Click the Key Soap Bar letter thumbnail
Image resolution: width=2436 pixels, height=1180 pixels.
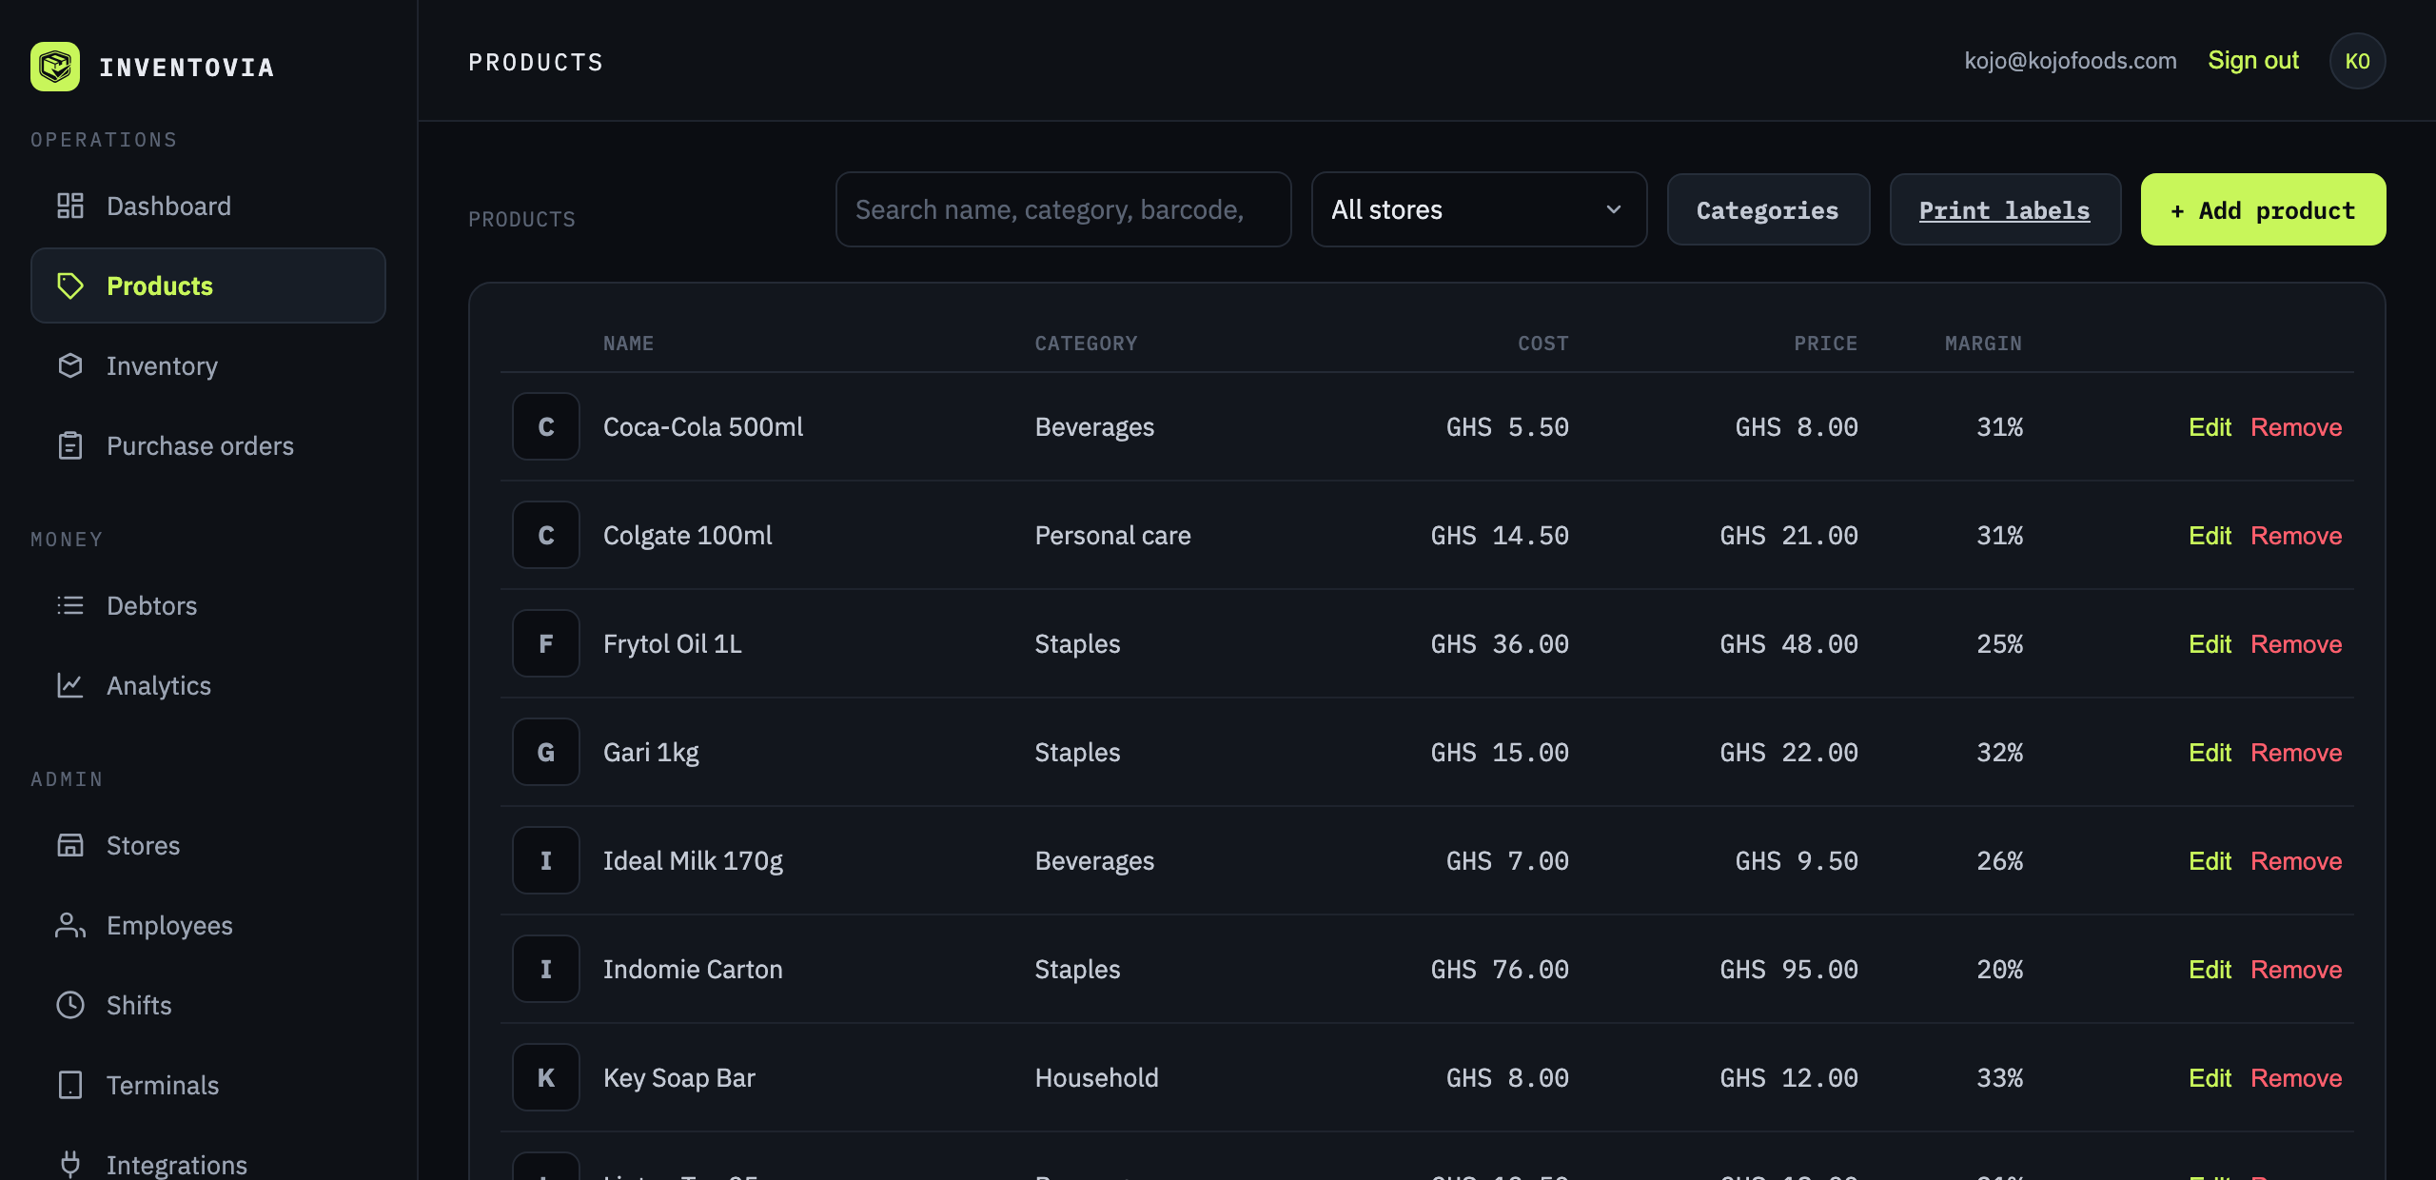click(x=546, y=1077)
